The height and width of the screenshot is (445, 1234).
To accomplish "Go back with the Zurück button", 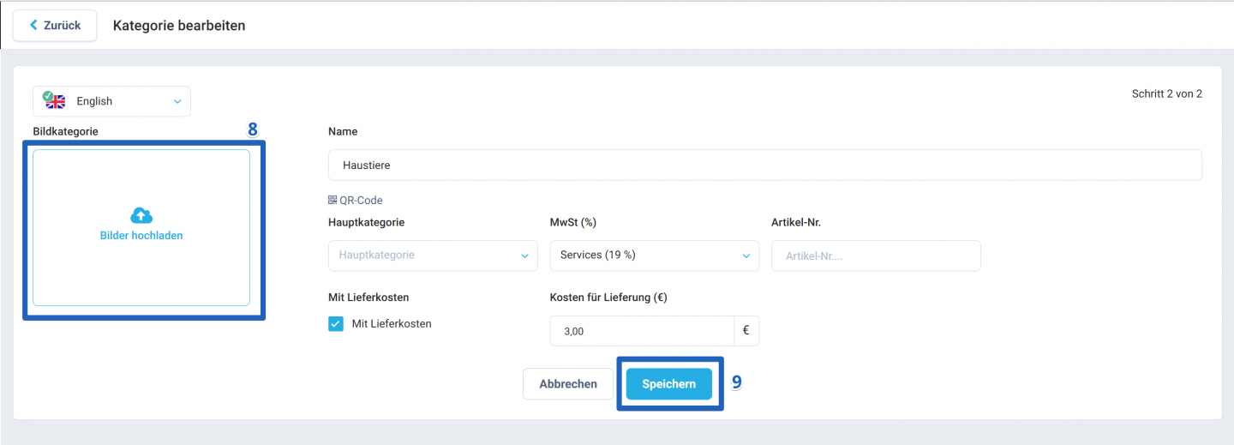I will coord(55,26).
